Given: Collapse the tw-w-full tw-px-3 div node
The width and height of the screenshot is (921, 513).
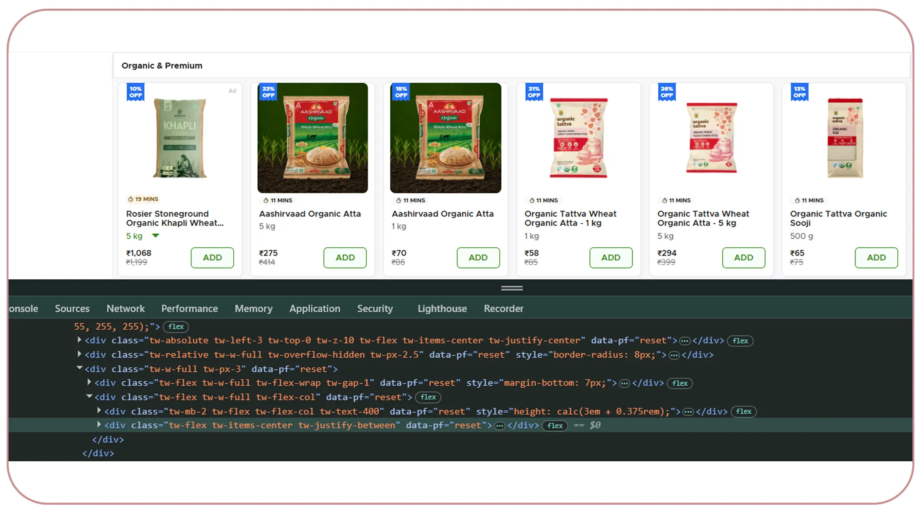Looking at the screenshot, I should pyautogui.click(x=79, y=368).
